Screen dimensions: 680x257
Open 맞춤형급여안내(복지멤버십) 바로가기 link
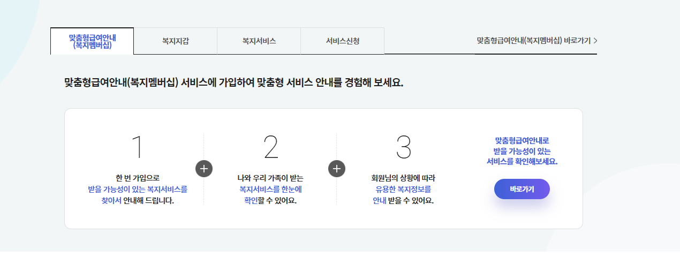point(537,41)
